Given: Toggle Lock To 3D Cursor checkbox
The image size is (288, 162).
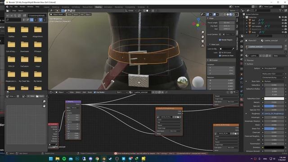Looking at the screenshot, I should [x=220, y=53].
